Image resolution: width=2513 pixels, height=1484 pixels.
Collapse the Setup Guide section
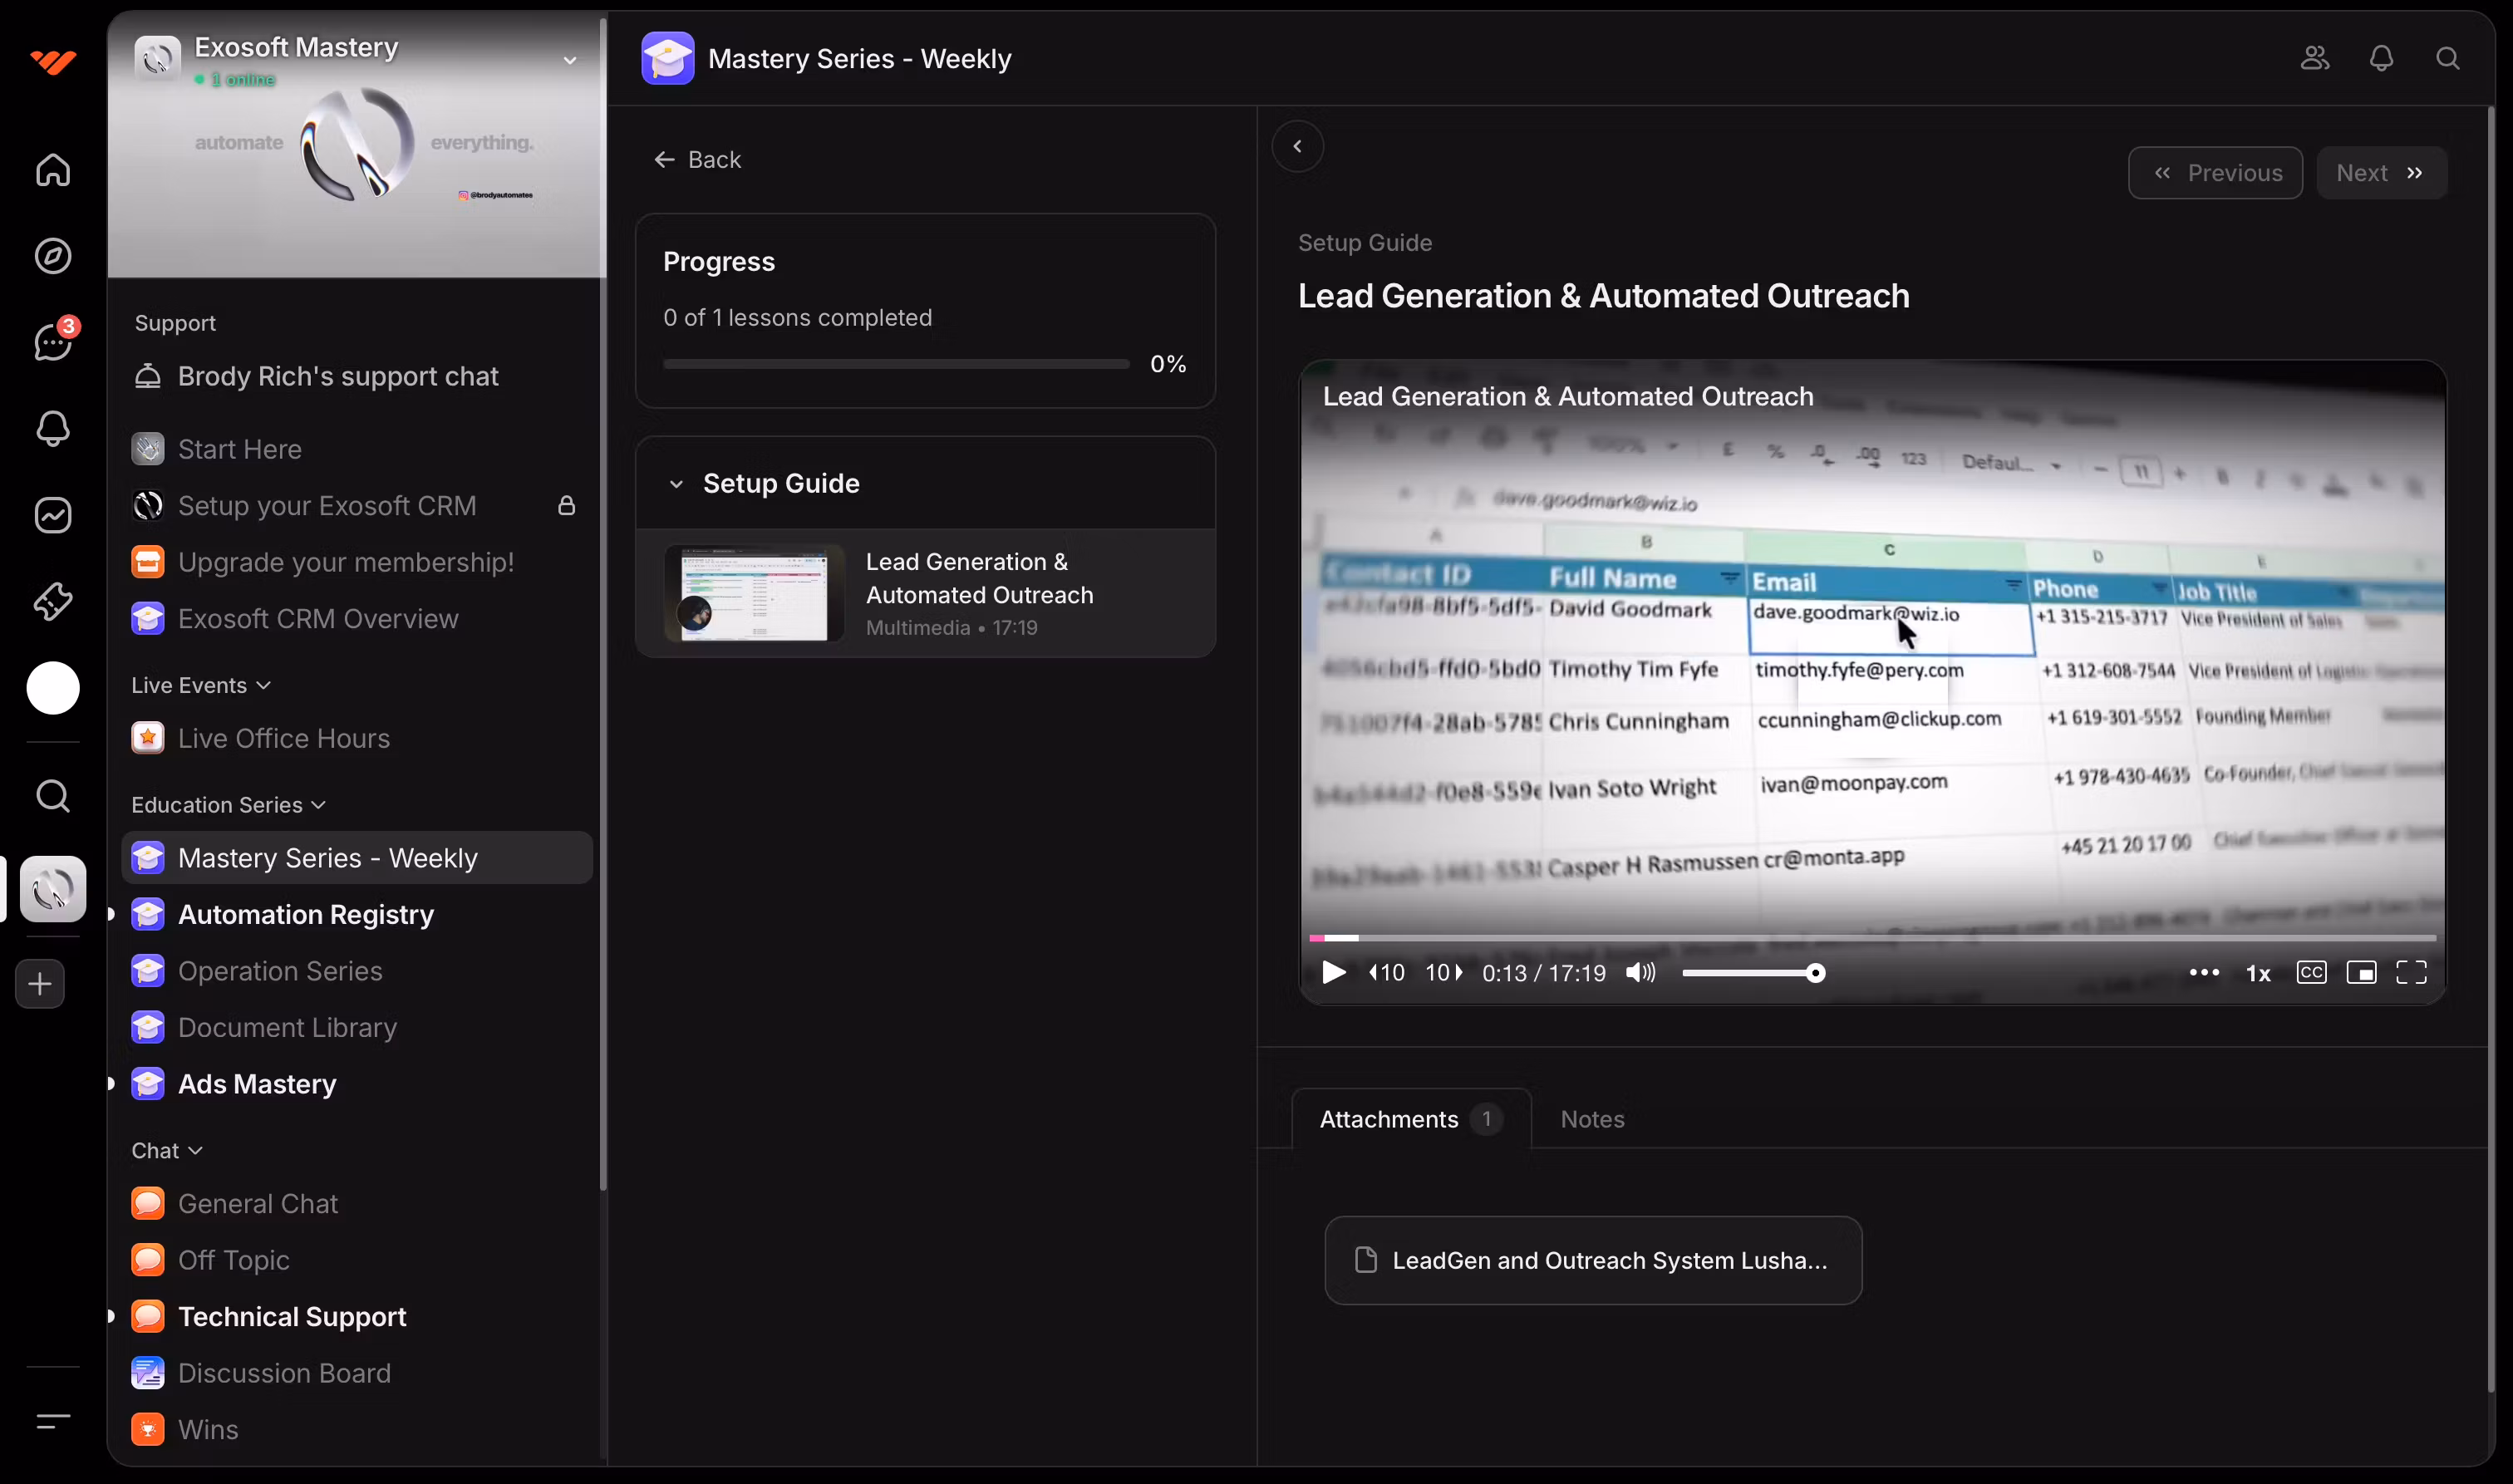(676, 484)
